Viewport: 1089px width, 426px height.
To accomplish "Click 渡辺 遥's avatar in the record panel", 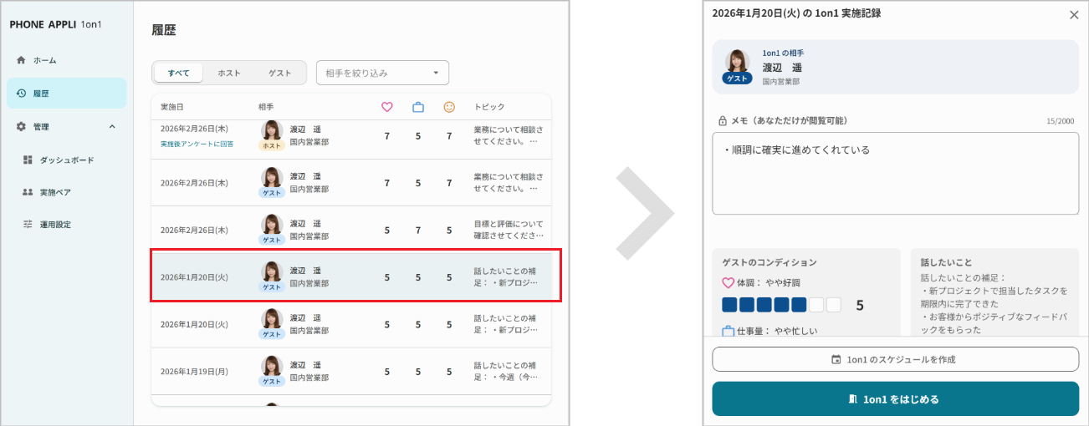I will coord(737,62).
